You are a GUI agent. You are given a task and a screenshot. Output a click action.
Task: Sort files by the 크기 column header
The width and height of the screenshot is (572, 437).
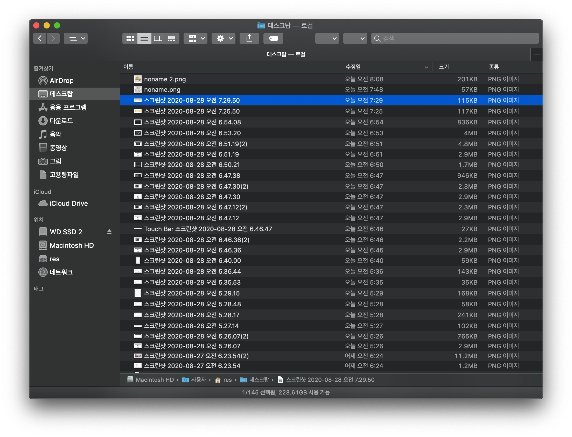point(444,67)
